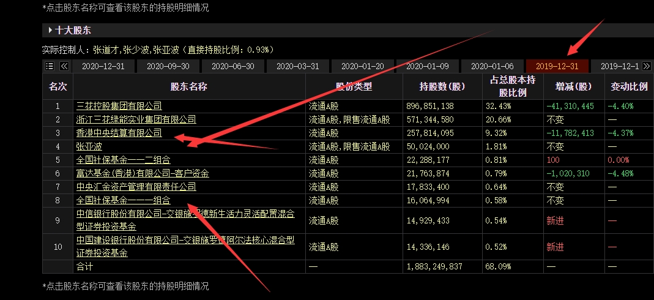654x300 pixels.
Task: Open 全国社保基金一一二组合 link
Action: coord(124,160)
